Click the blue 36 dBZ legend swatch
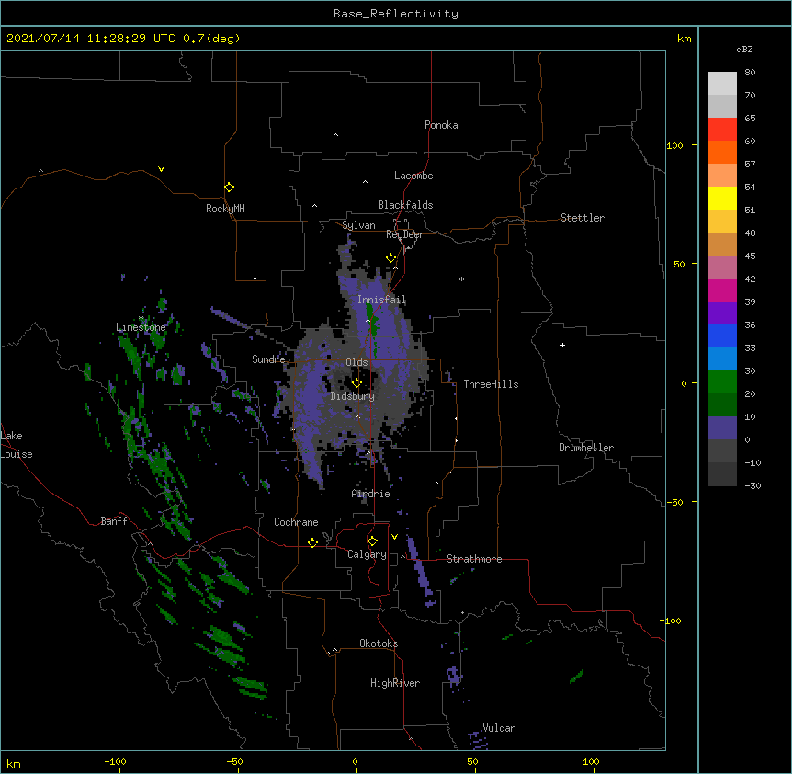The image size is (792, 774). tap(722, 336)
